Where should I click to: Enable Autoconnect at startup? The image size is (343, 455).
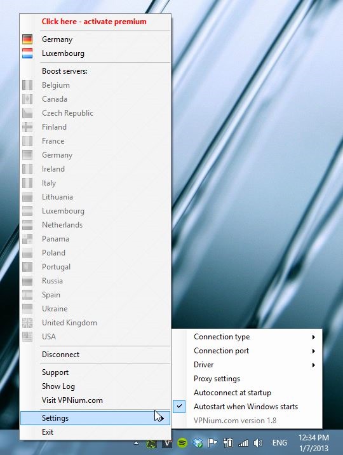pyautogui.click(x=246, y=393)
